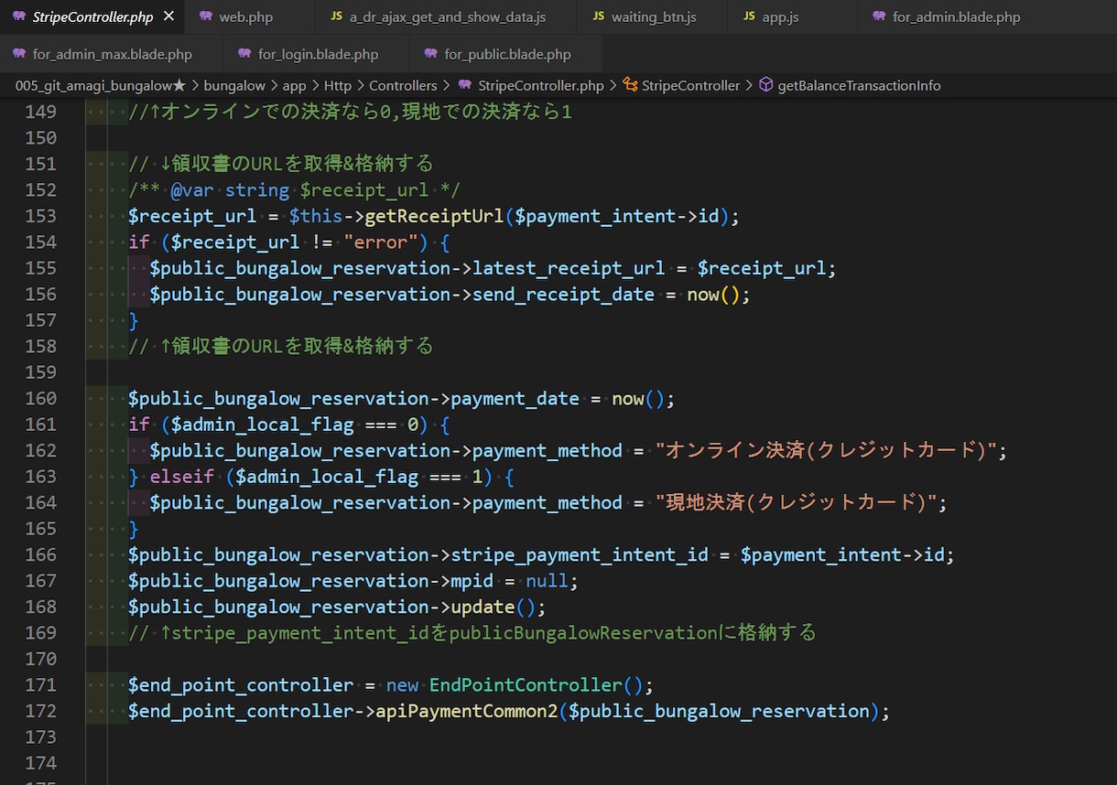This screenshot has height=785, width=1117.
Task: Click the bungalow breadcrumb folder
Action: (x=233, y=85)
